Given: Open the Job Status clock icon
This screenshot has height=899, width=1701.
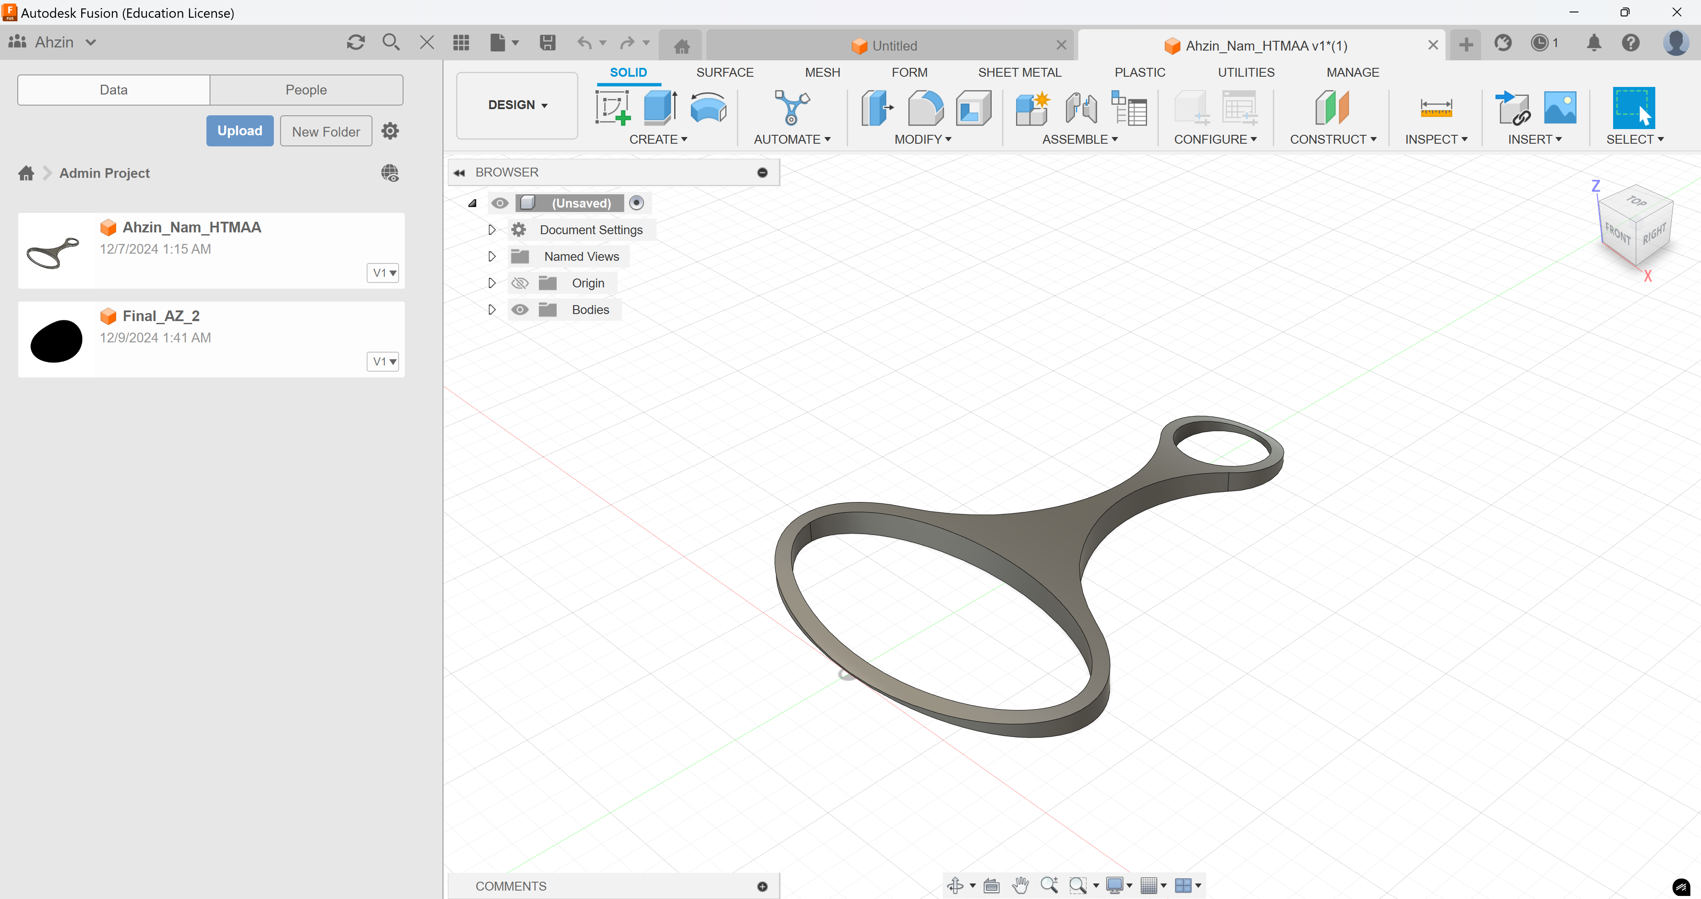Looking at the screenshot, I should point(1540,43).
